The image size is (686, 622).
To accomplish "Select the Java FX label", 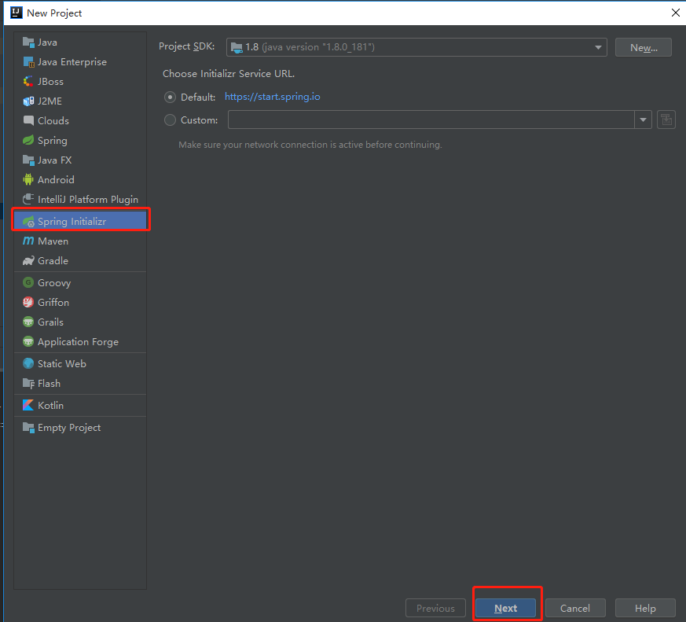I will click(55, 160).
